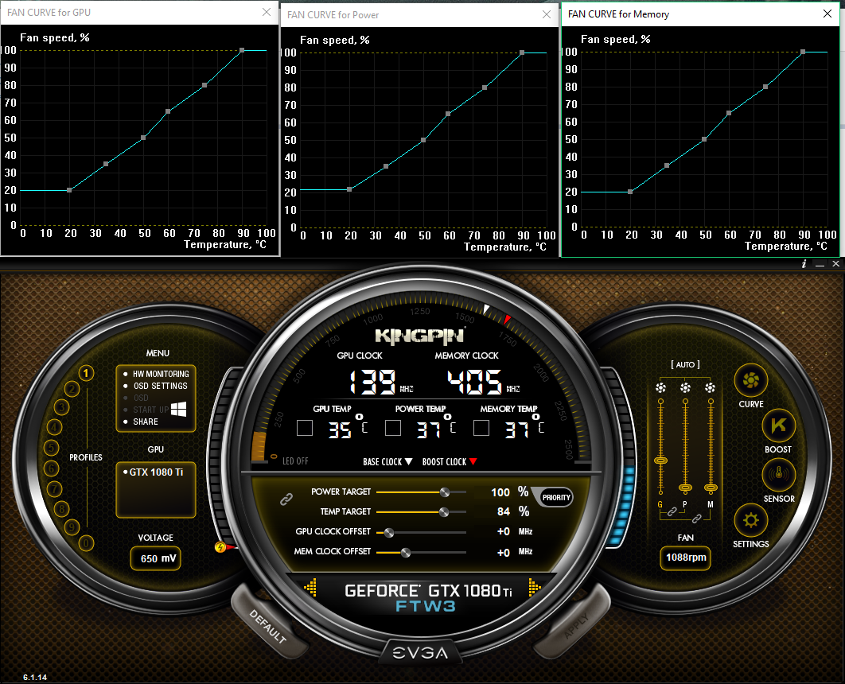Viewport: 845px width, 684px height.
Task: Click the version text 6.1.14
Action: click(x=35, y=677)
